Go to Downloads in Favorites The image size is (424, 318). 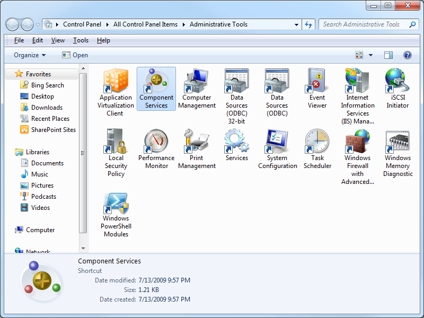(47, 108)
